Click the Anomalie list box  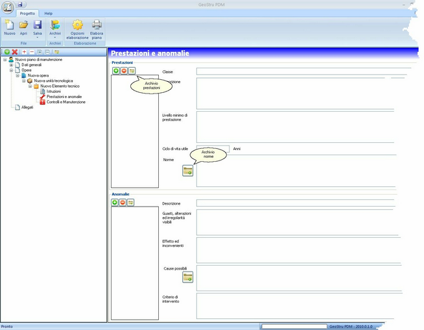[135, 263]
